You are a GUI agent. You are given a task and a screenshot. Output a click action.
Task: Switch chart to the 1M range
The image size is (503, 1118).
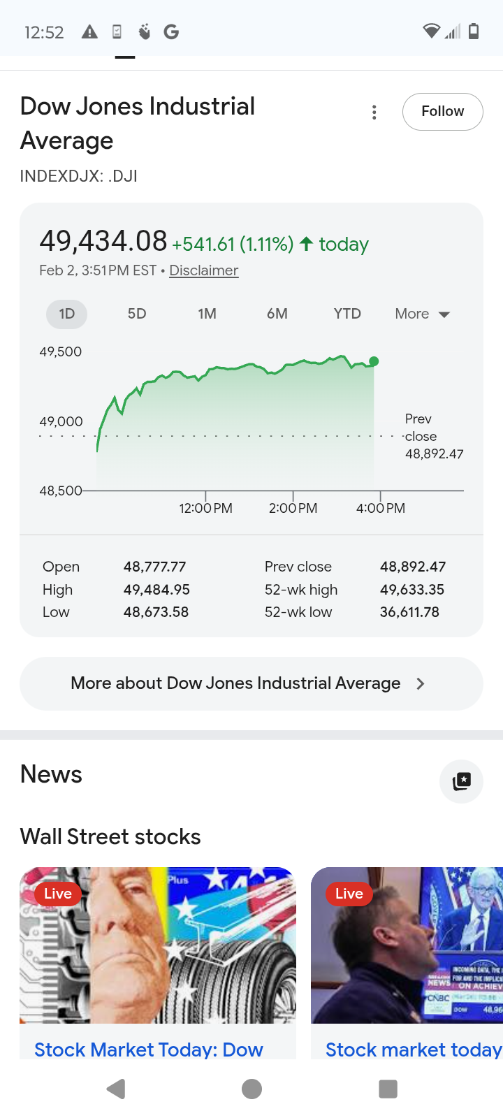[207, 314]
